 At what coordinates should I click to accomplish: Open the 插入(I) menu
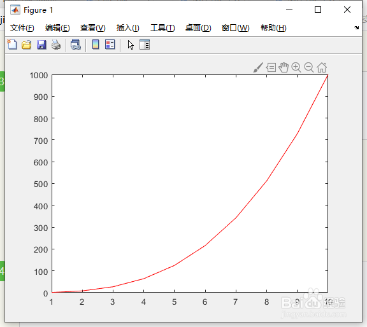[x=128, y=28]
